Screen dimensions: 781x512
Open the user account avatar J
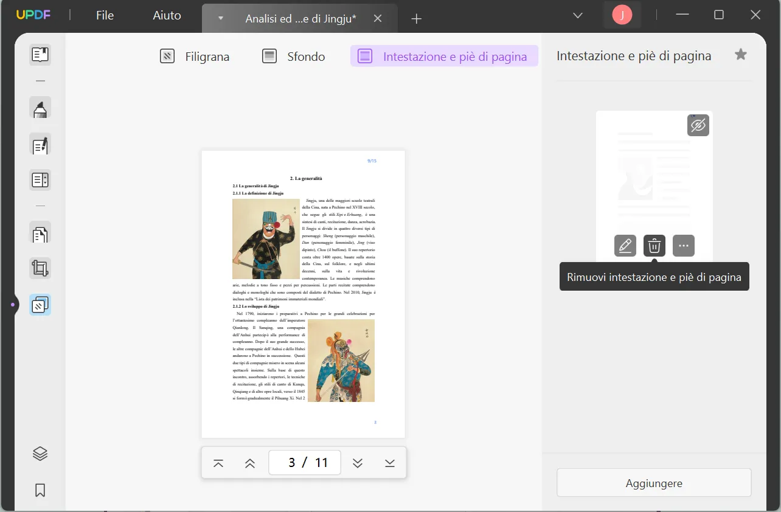tap(622, 15)
